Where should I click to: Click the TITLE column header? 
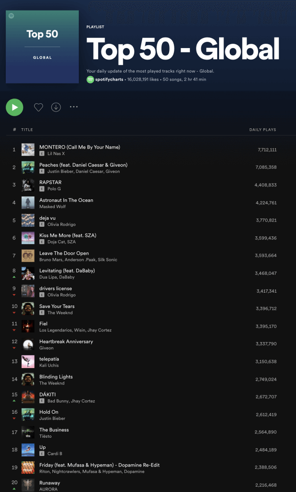click(x=27, y=130)
